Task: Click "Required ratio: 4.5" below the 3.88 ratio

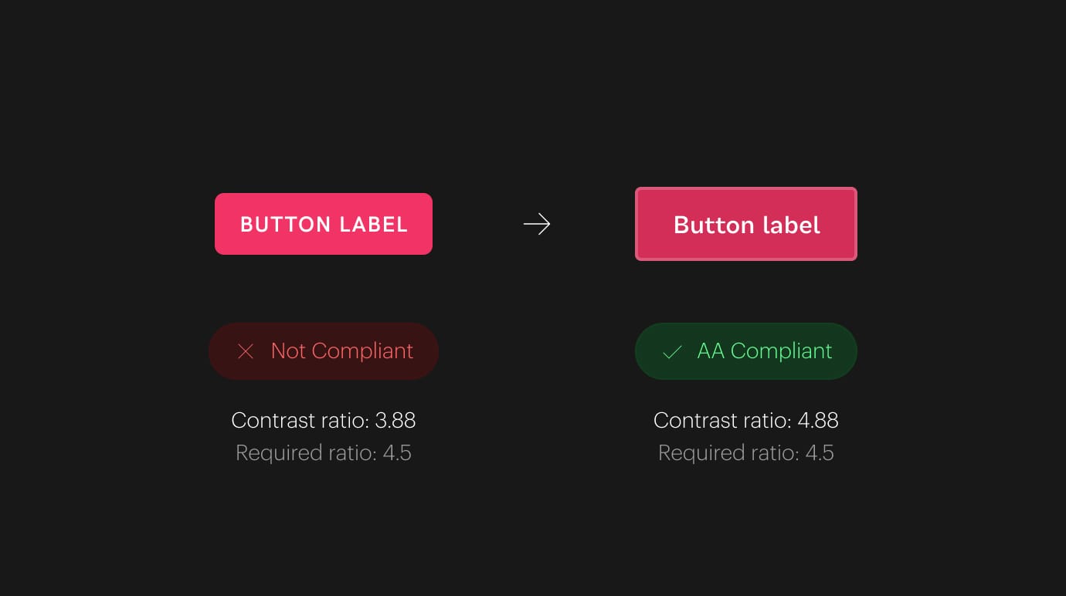Action: coord(324,452)
